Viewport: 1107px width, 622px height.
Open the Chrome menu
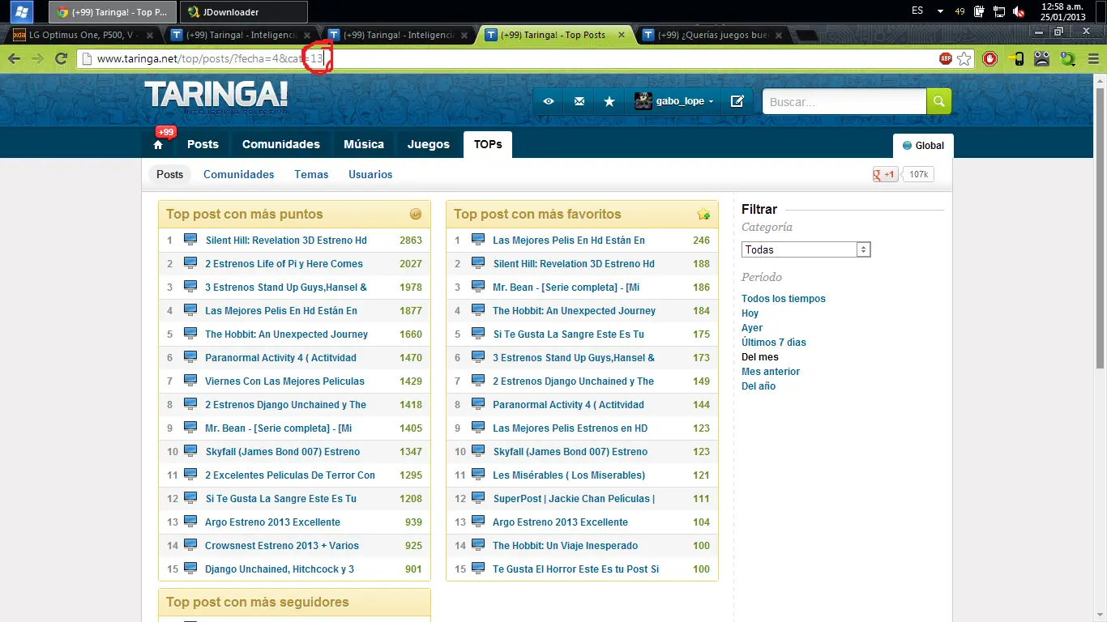(1093, 58)
